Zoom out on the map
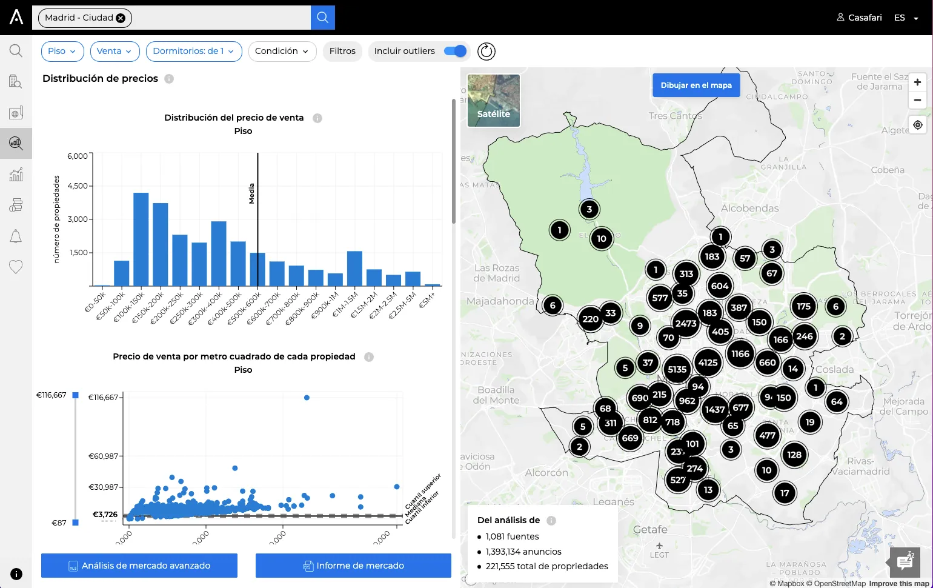Image resolution: width=933 pixels, height=588 pixels. click(x=917, y=100)
